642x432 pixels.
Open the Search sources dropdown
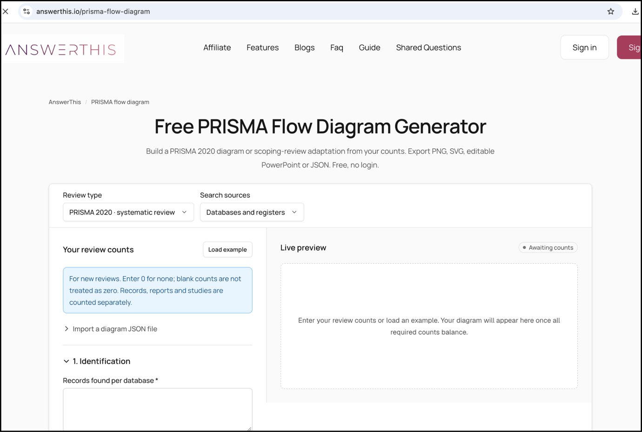coord(252,212)
